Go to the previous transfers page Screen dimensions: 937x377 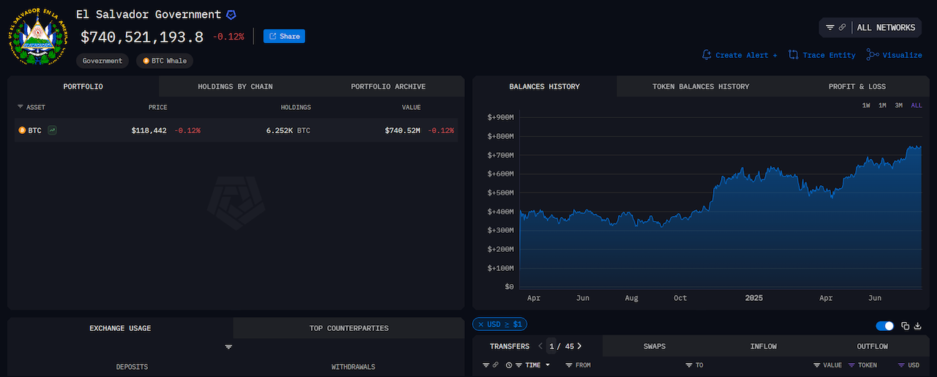541,346
